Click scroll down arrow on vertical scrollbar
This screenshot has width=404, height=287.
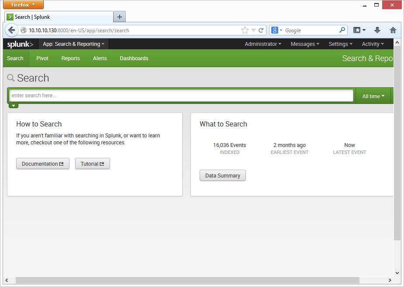pyautogui.click(x=397, y=273)
